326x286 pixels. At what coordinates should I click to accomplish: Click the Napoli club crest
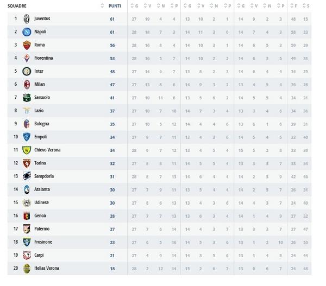pos(27,32)
